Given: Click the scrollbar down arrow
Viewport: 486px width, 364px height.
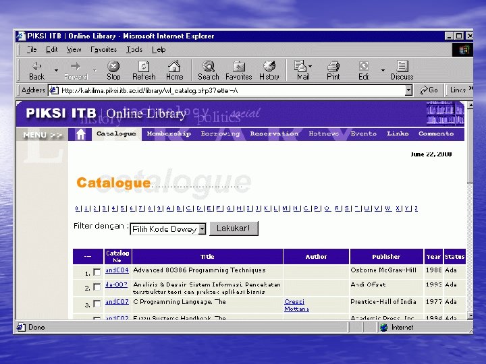Looking at the screenshot, I should (x=470, y=315).
